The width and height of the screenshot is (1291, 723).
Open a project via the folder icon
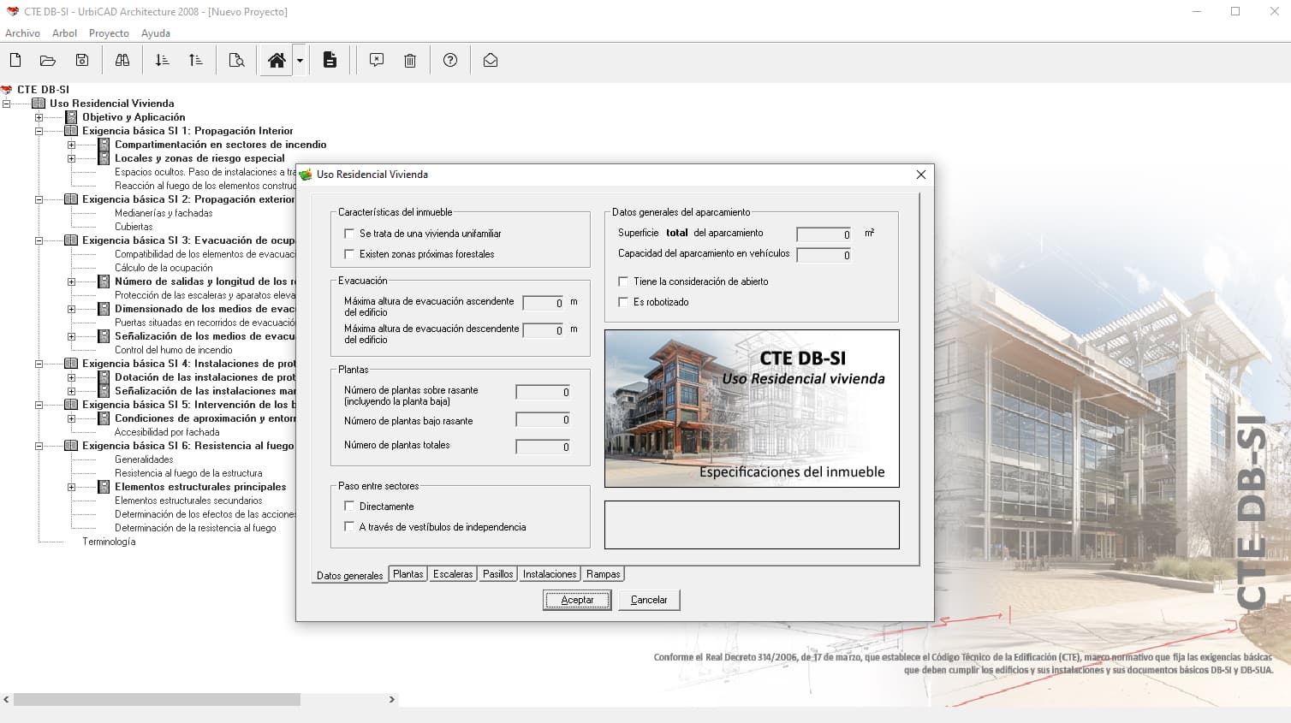click(x=48, y=60)
